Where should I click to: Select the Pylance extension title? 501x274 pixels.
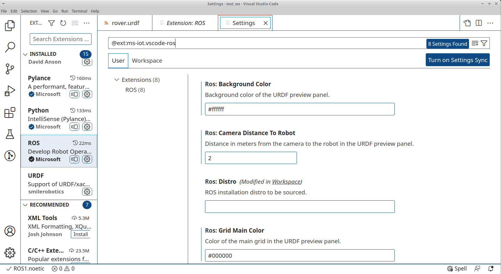tap(39, 78)
